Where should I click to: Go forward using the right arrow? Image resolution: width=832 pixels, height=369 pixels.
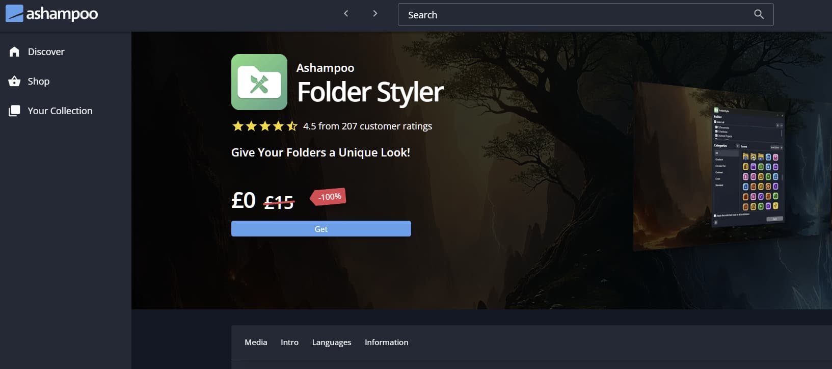375,14
